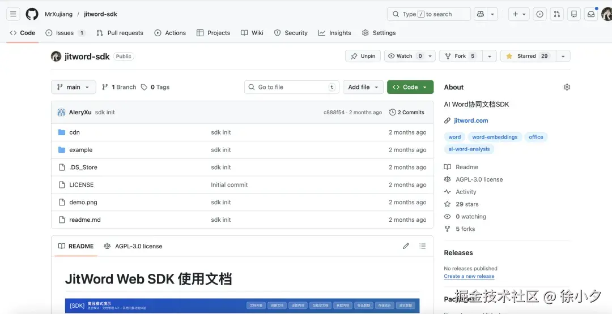Edit the README with pencil icon

point(406,246)
